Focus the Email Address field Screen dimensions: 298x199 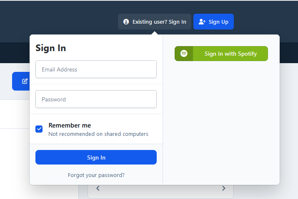point(96,69)
